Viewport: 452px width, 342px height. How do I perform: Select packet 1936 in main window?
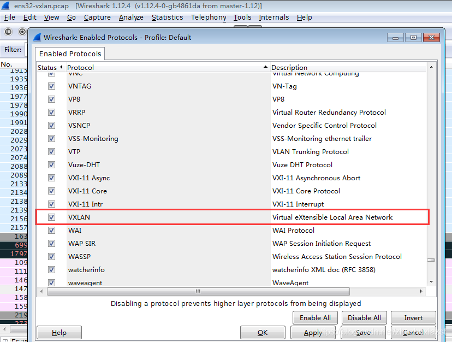14,87
